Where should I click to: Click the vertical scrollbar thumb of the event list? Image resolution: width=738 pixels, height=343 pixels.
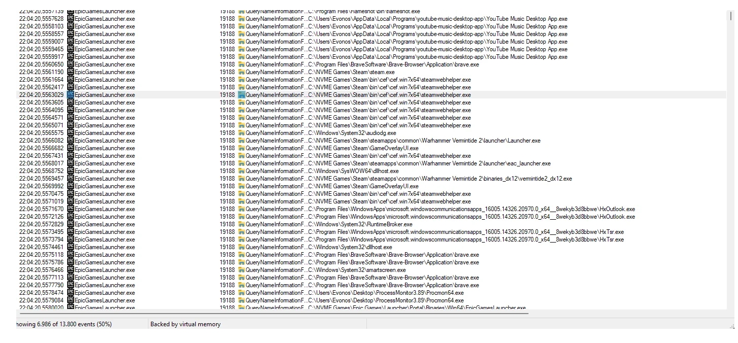[731, 15]
